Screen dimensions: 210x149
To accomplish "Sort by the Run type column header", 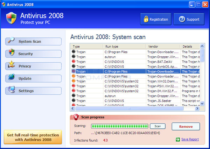I will (x=124, y=47).
